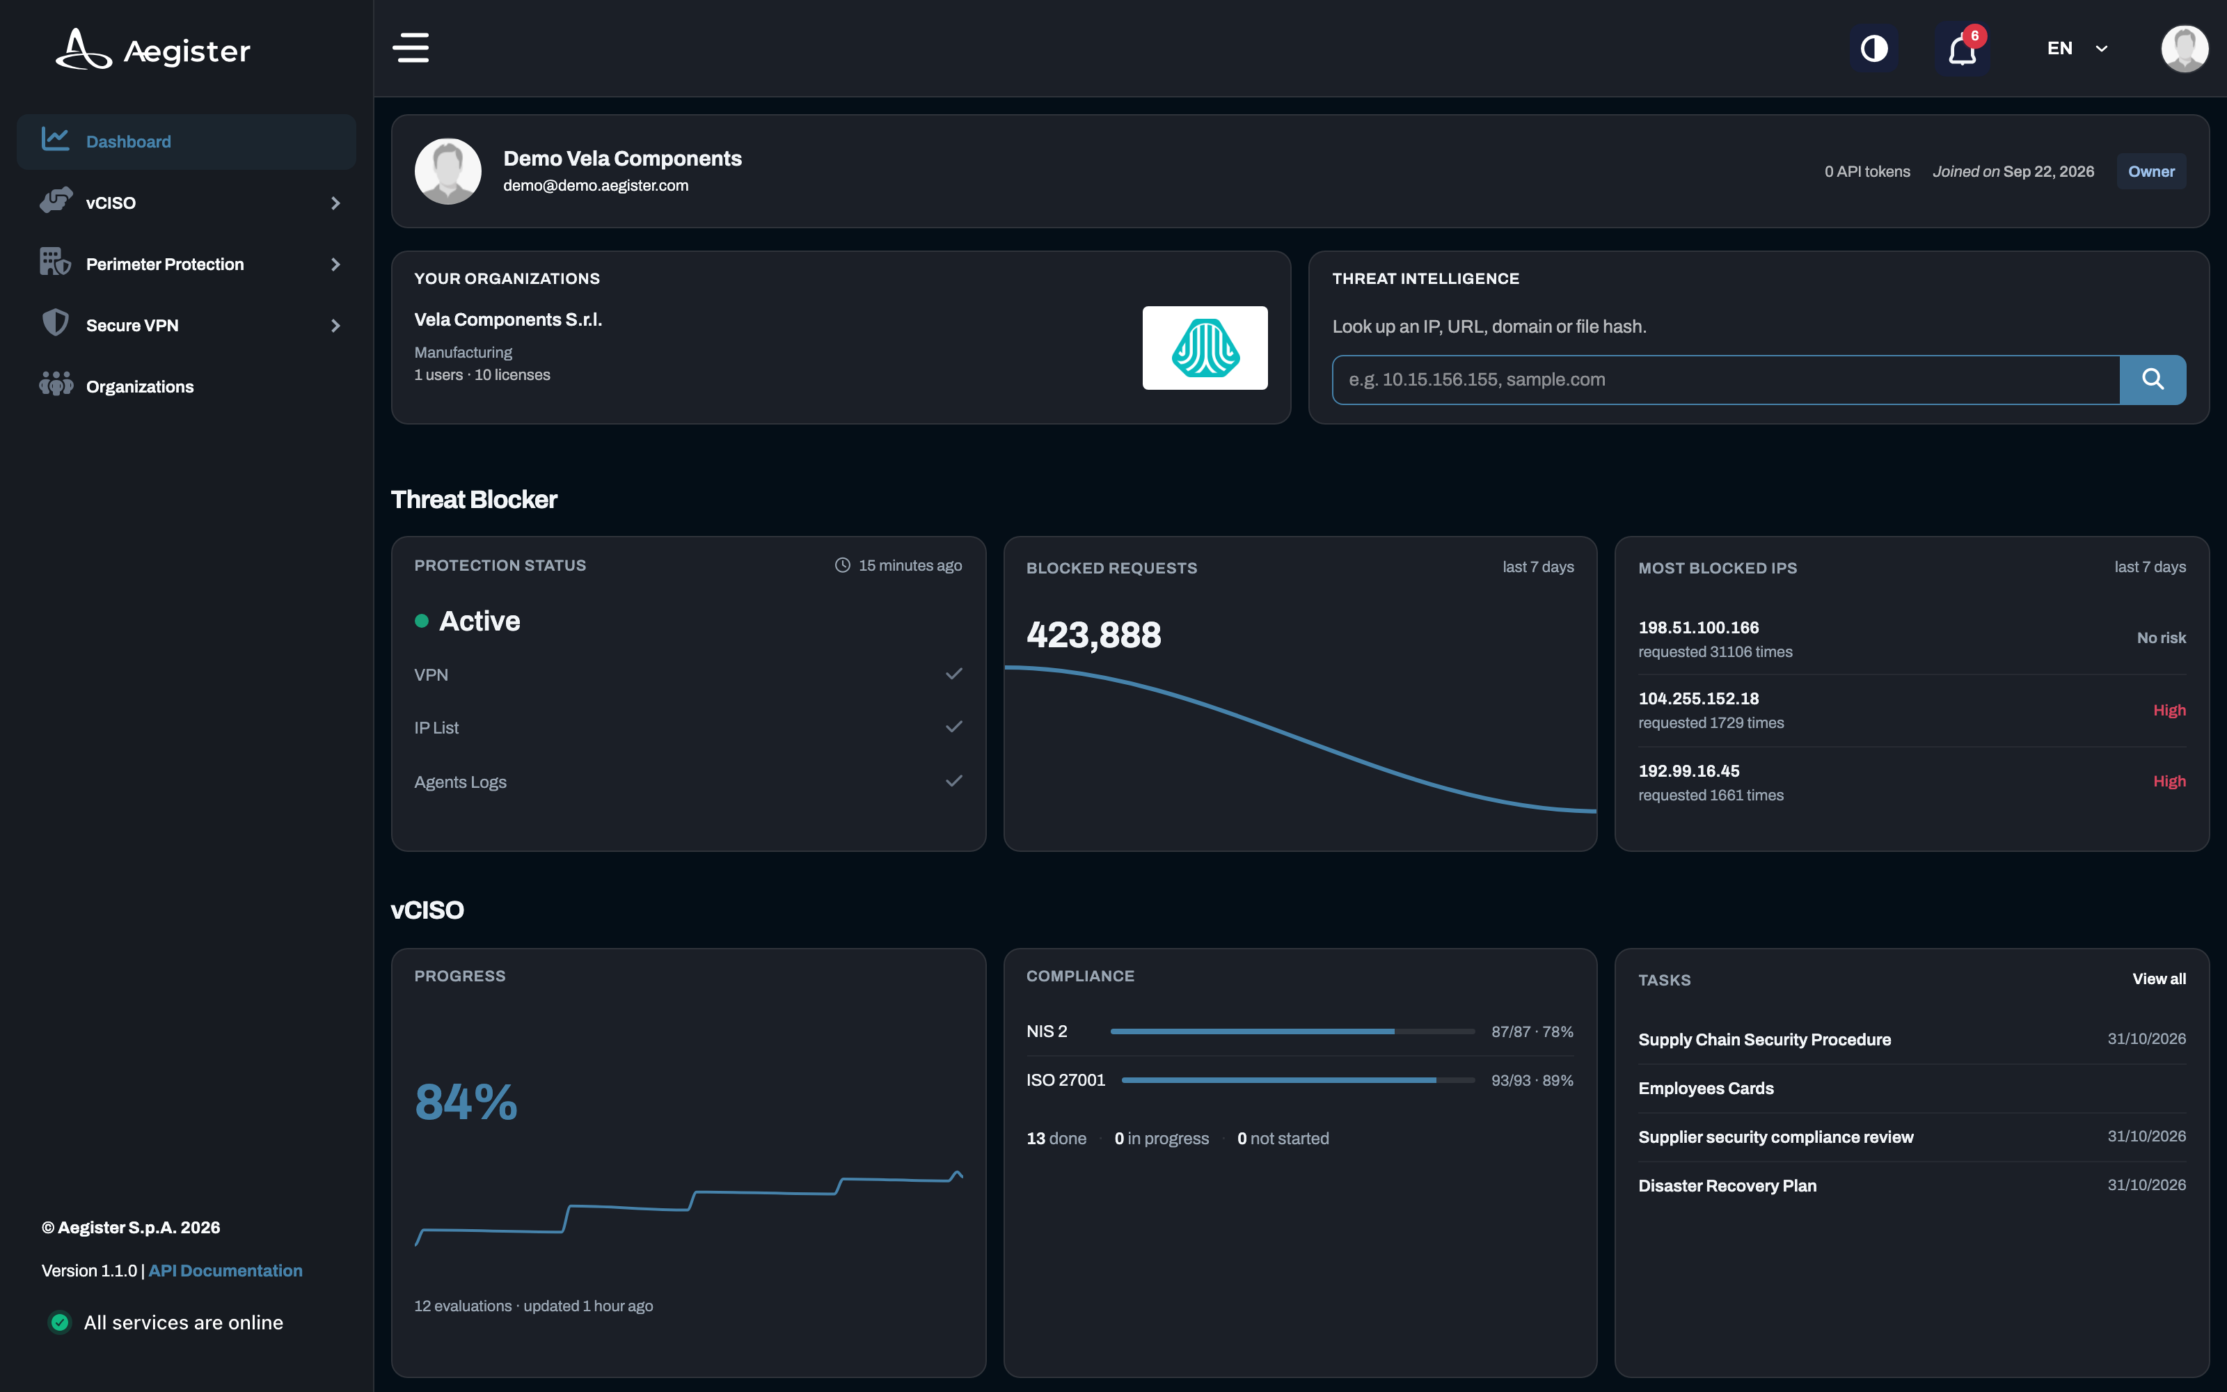This screenshot has height=1392, width=2227.
Task: Open the notifications bell
Action: tap(1962, 49)
